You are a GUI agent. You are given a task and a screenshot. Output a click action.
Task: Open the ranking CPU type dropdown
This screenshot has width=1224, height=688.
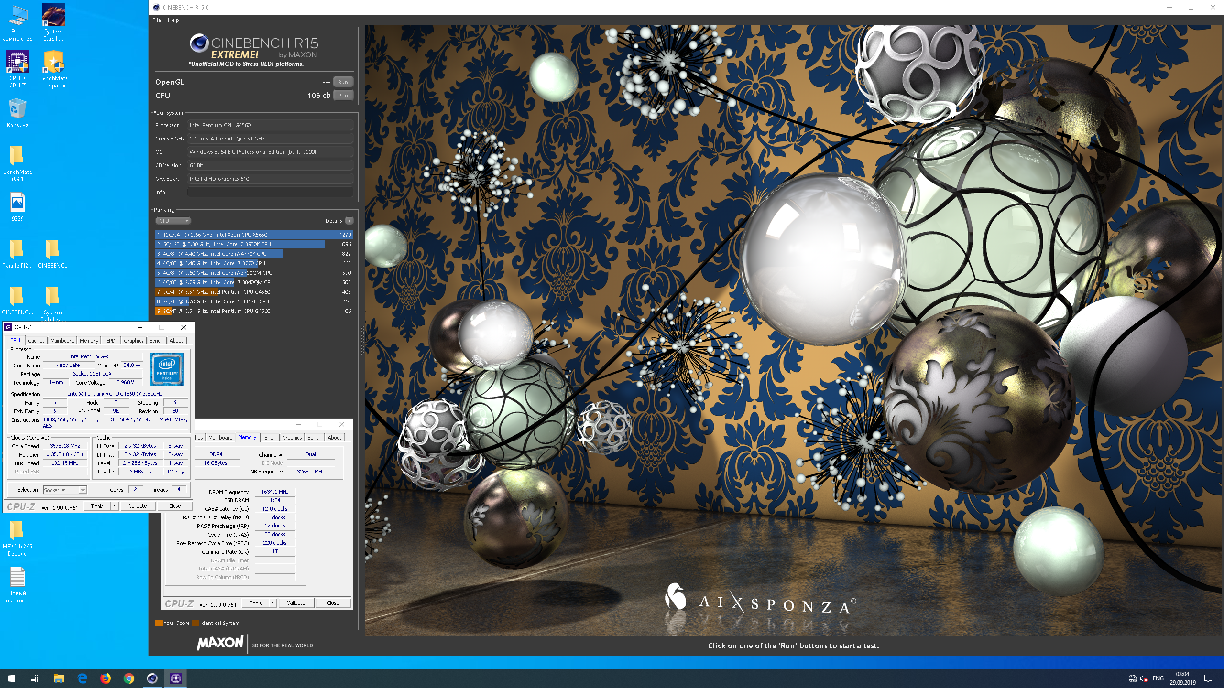pyautogui.click(x=173, y=221)
